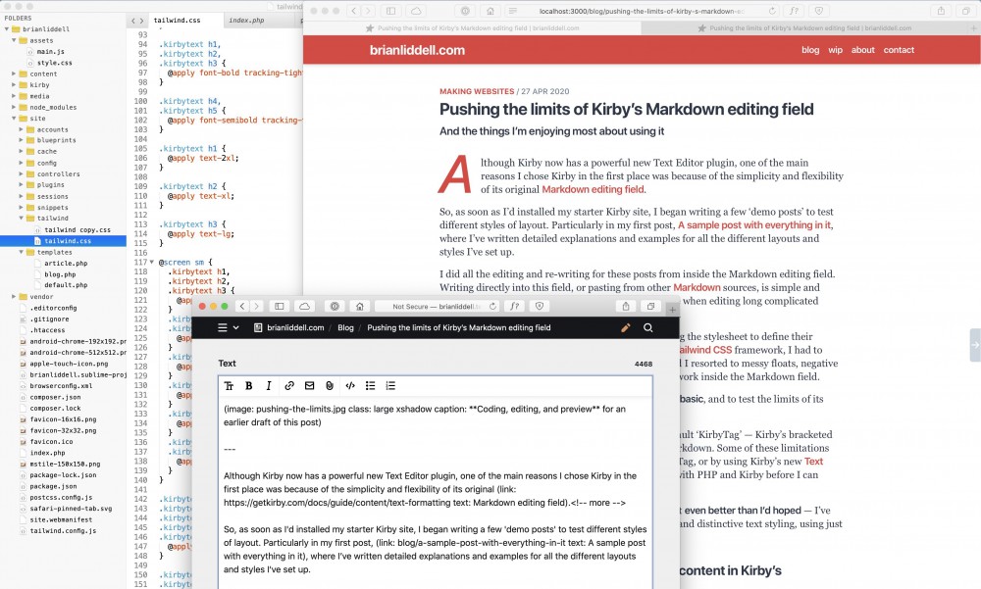Click the share icon in the back Safari window
Screen dimensions: 981x589
[x=941, y=11]
